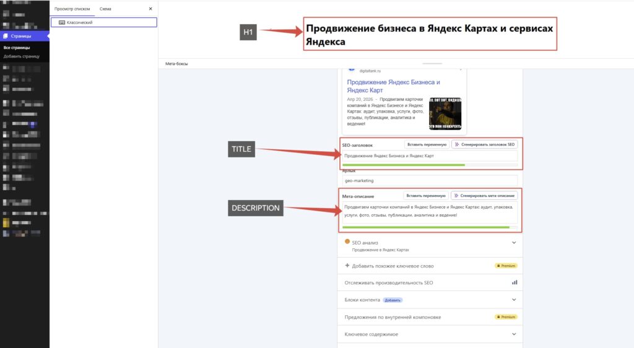Click the Мета-боксы panel drag handle
This screenshot has width=634, height=348.
pyautogui.click(x=432, y=63)
